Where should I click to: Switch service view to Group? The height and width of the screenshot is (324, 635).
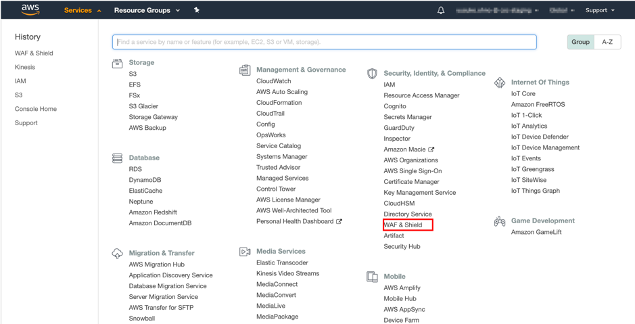(x=580, y=42)
